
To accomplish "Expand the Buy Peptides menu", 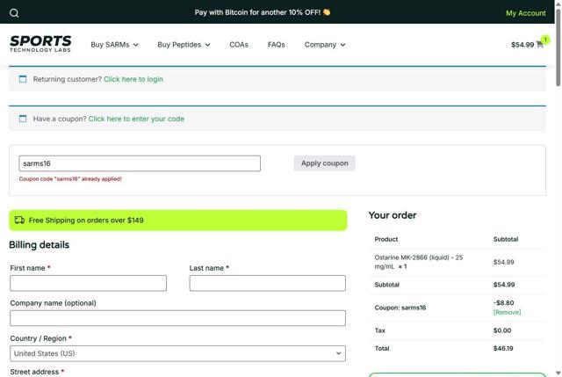I will click(184, 45).
